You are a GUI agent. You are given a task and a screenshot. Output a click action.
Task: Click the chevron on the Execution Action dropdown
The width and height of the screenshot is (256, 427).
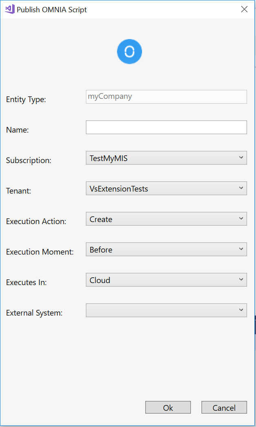(x=241, y=219)
